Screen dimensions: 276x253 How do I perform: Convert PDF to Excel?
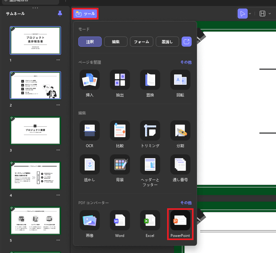(150, 220)
